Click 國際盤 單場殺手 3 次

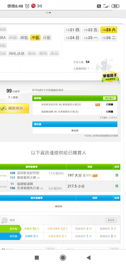pyautogui.click(x=108, y=229)
